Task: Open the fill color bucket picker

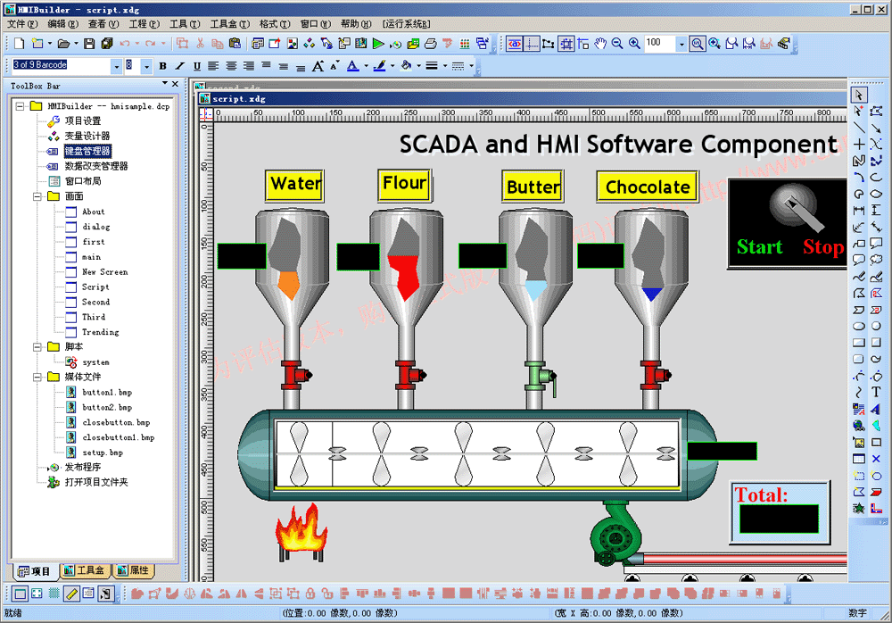Action: coord(406,66)
